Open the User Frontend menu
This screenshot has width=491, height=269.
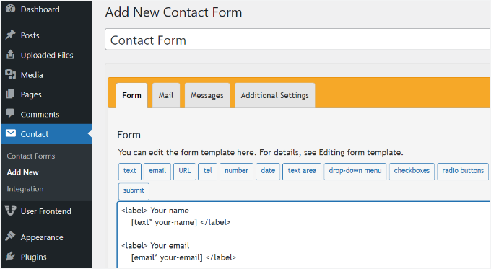pos(47,211)
